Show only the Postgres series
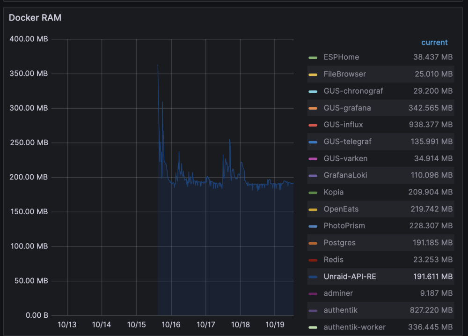 [x=340, y=243]
